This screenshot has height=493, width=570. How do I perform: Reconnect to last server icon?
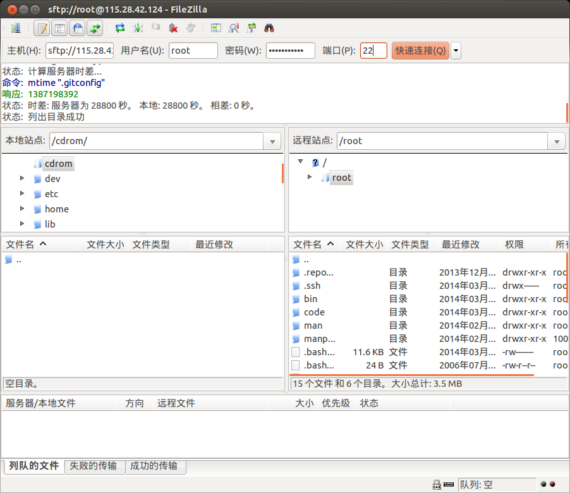191,28
